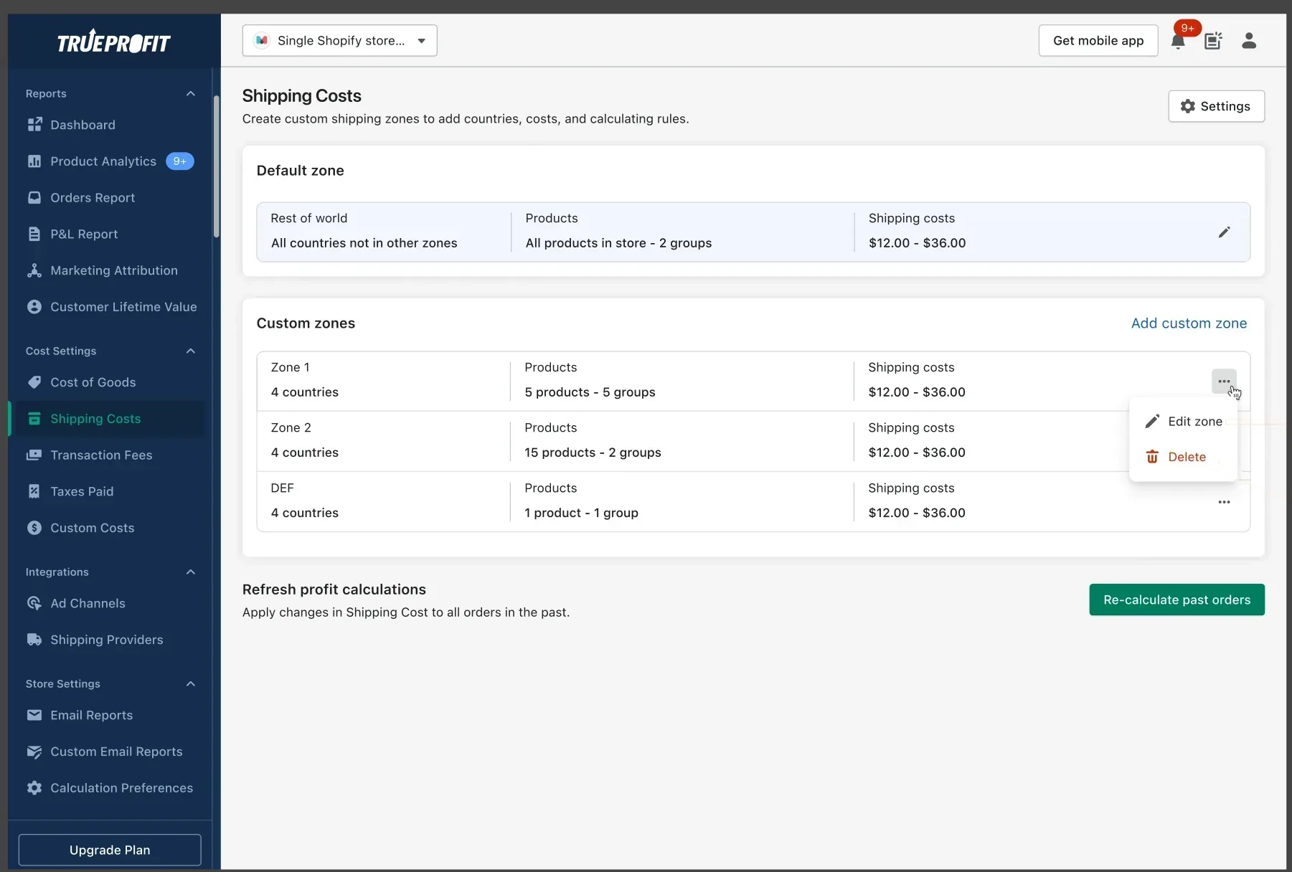Image resolution: width=1292 pixels, height=872 pixels.
Task: Collapse the Cost Settings sidebar section
Action: tap(191, 351)
